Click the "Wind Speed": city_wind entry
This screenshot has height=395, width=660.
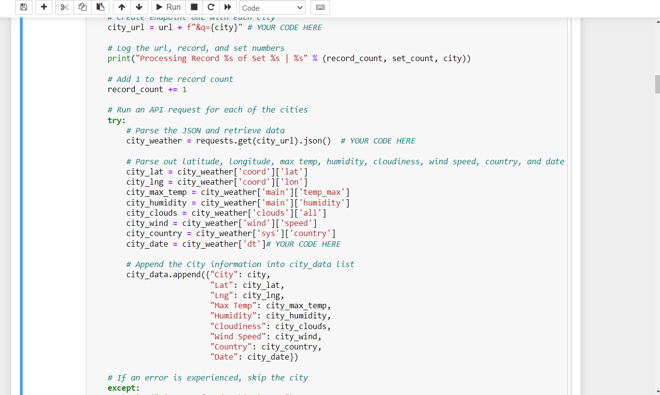[x=266, y=337]
